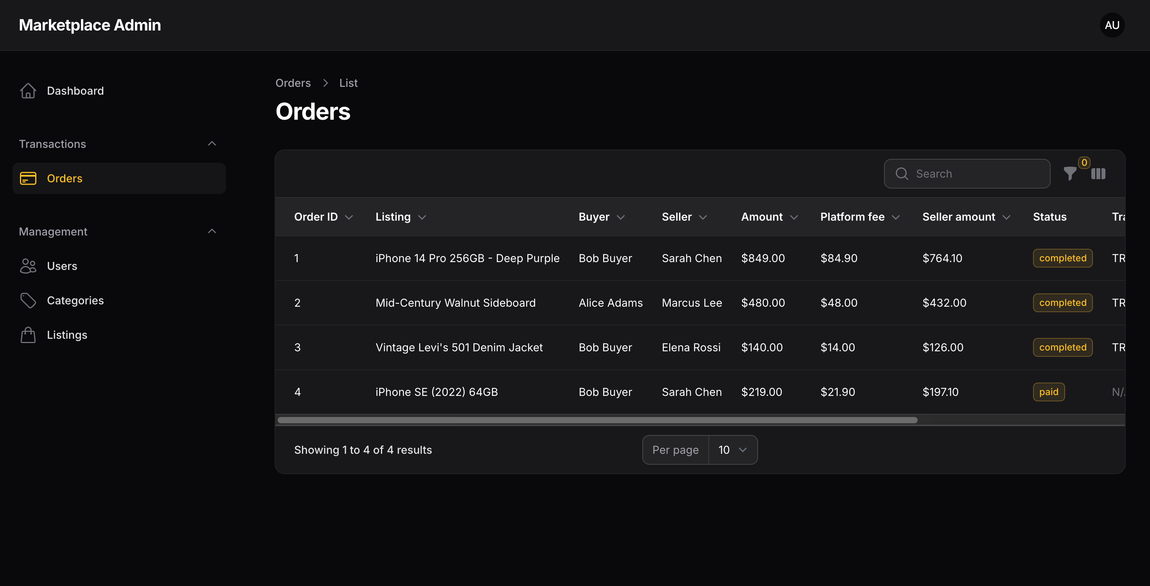Image resolution: width=1150 pixels, height=586 pixels.
Task: Select Orders in the sidebar
Action: [x=119, y=178]
